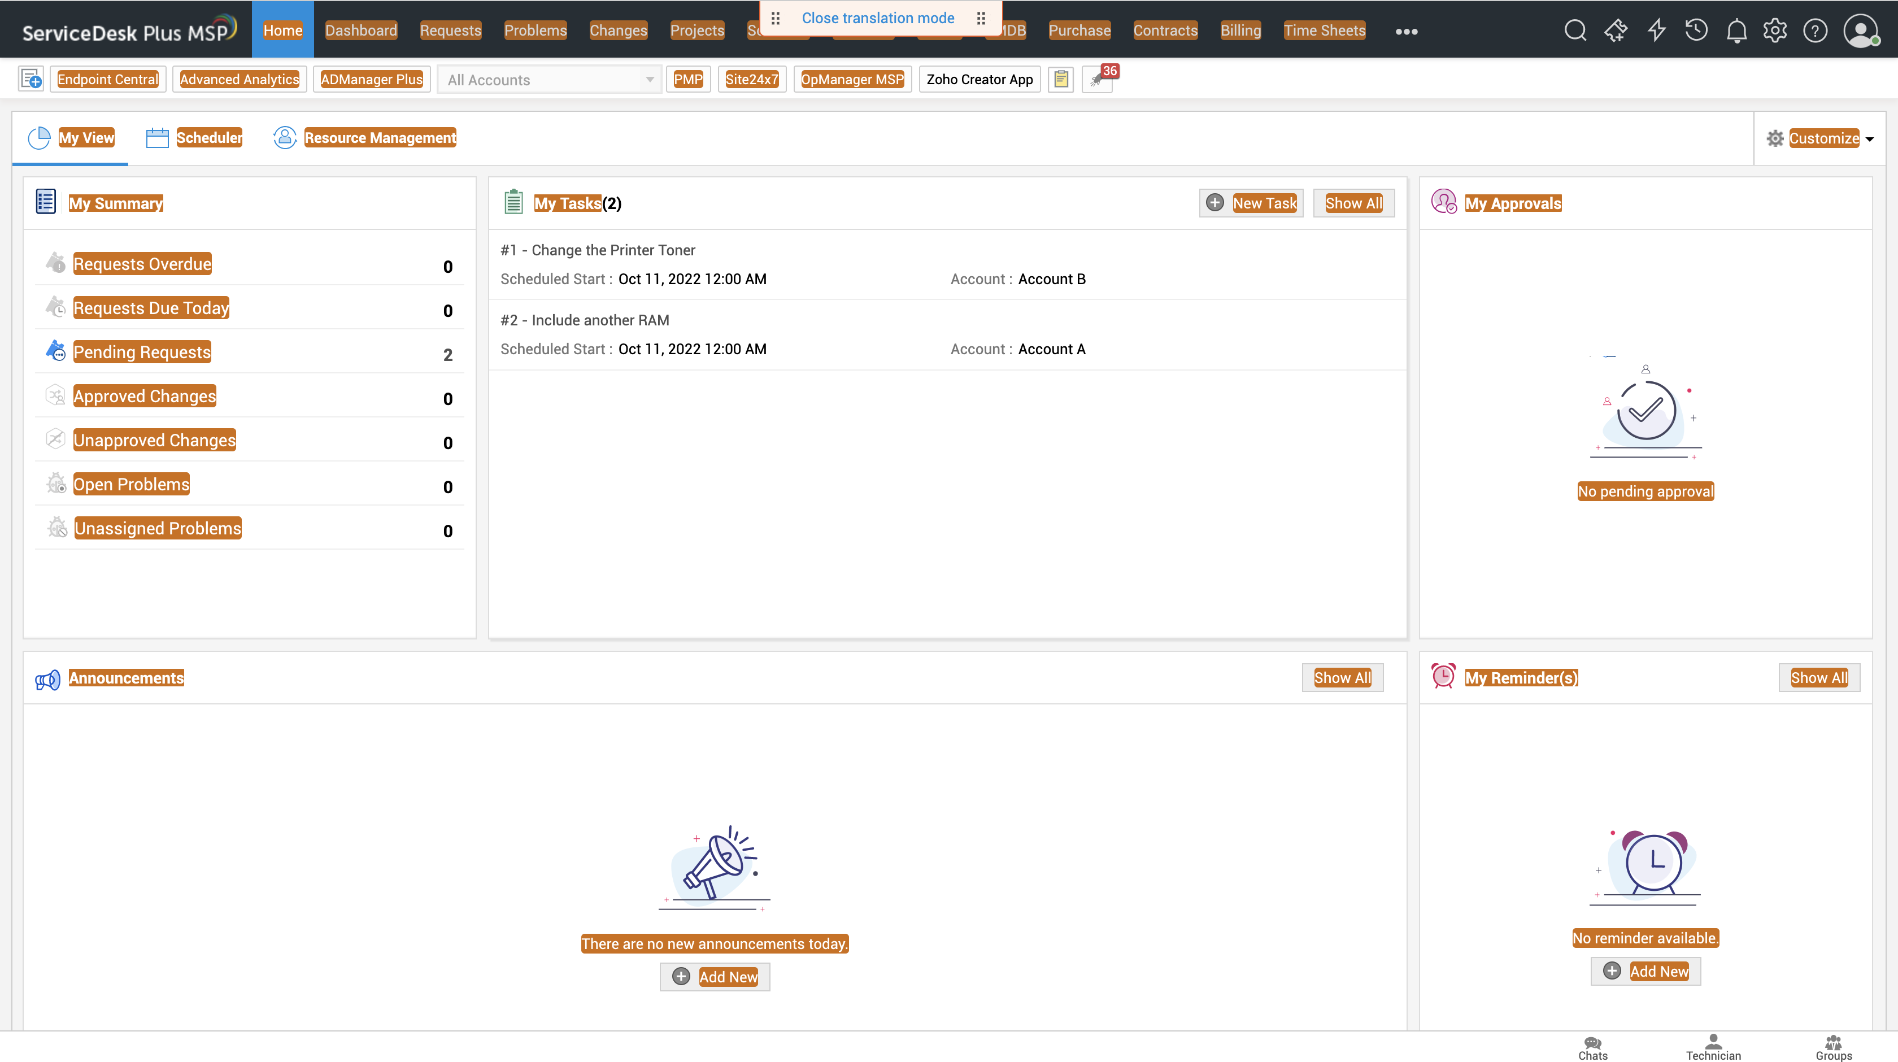Open the Requests menu tab

[x=450, y=30]
